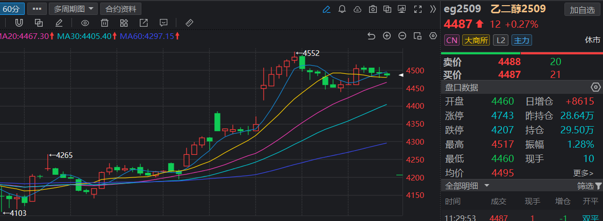Click the MA60:4297.15 indicator label

point(150,36)
